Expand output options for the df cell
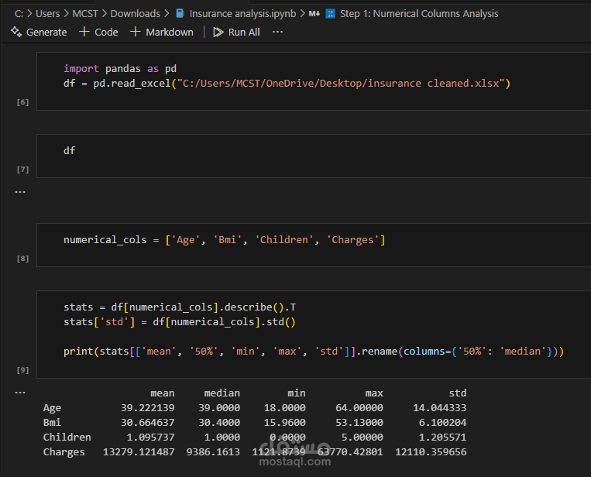 [x=20, y=191]
